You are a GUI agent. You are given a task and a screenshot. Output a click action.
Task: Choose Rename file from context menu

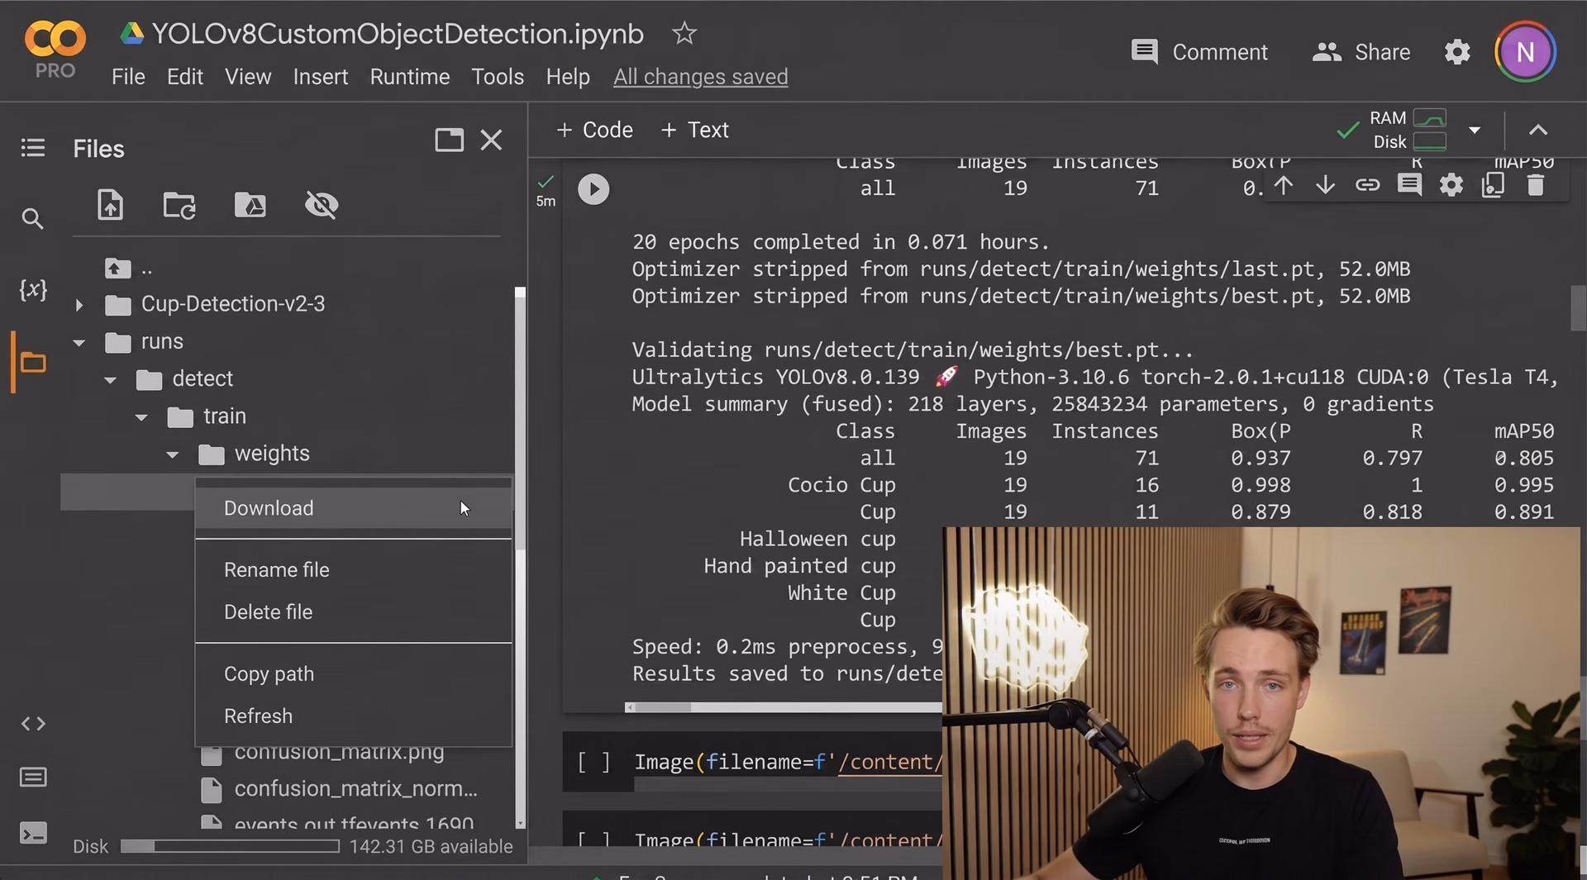[x=354, y=570]
